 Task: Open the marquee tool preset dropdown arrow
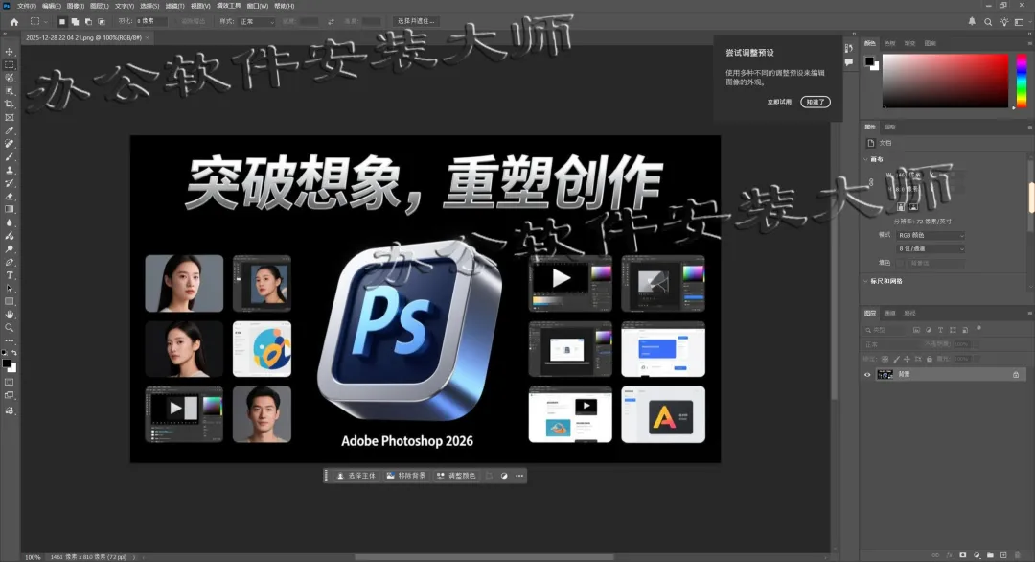45,22
